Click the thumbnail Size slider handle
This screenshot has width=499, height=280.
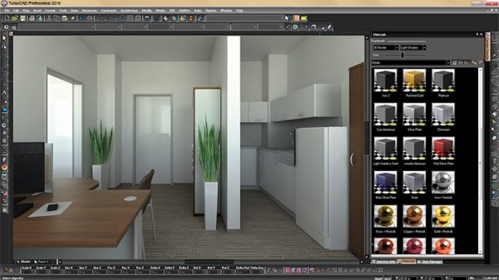402,55
